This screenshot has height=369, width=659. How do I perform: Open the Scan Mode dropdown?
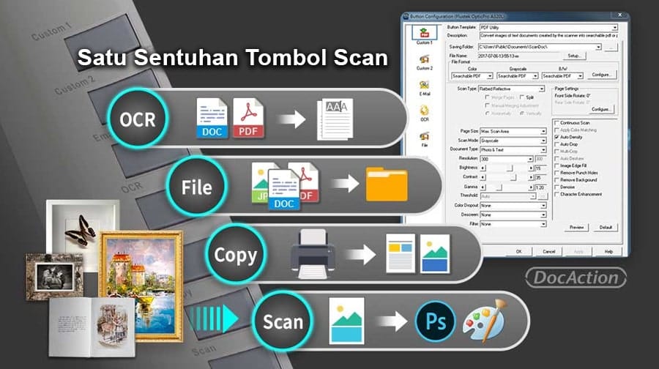pos(543,141)
